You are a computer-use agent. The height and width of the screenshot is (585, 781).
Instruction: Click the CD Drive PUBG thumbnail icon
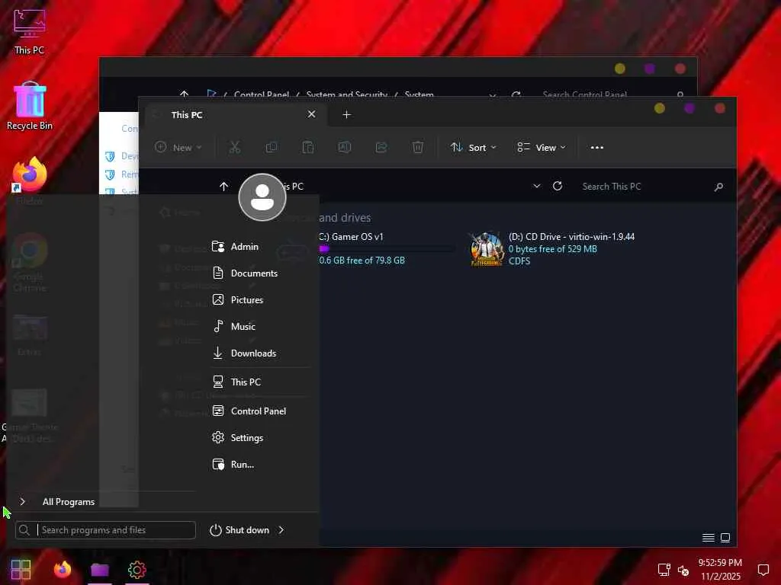487,249
